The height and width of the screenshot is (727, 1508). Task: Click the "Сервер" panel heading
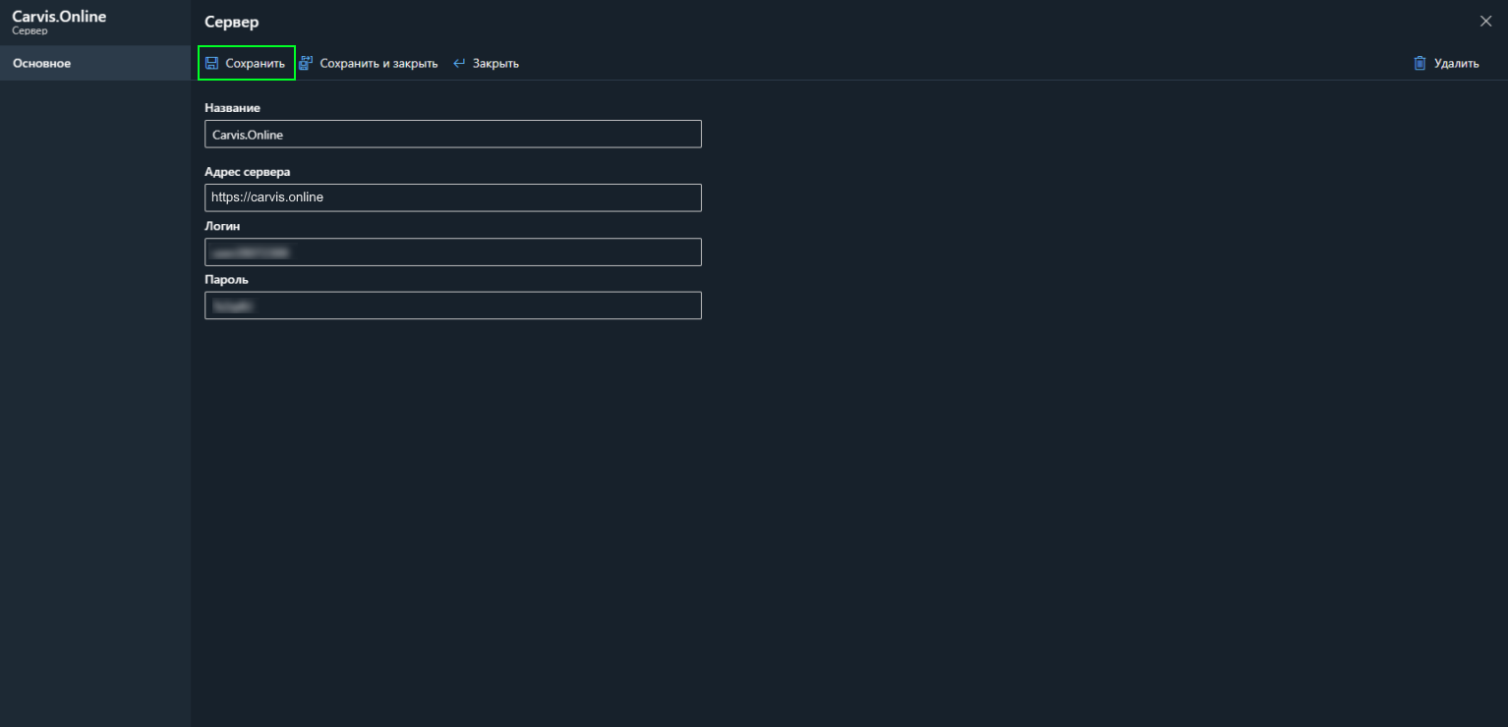232,23
